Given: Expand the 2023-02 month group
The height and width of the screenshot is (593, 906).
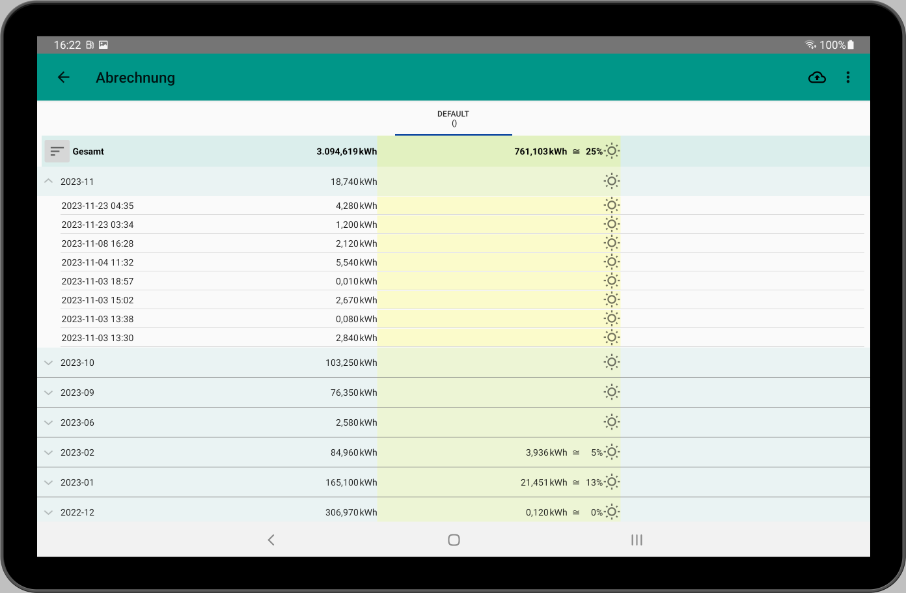Looking at the screenshot, I should pyautogui.click(x=49, y=452).
